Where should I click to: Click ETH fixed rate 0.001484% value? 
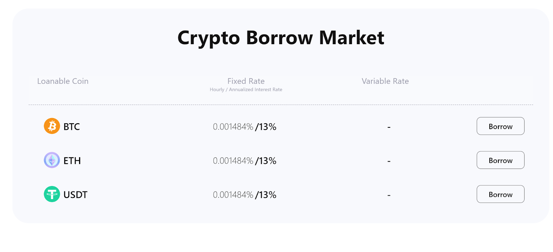point(233,161)
